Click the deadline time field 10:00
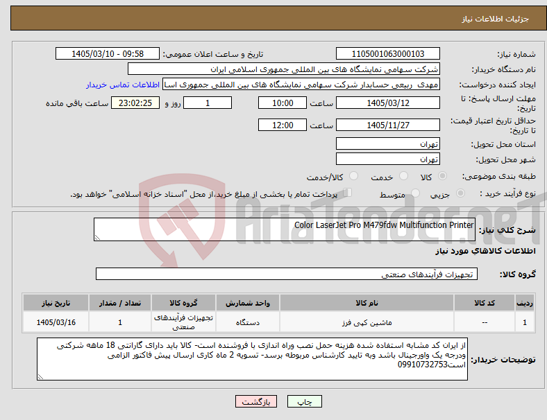The height and width of the screenshot is (420, 547). click(x=283, y=103)
